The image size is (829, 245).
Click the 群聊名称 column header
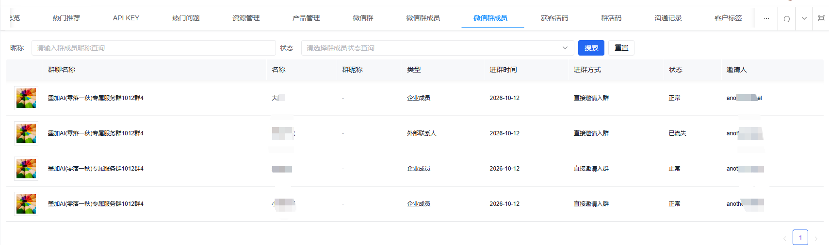[62, 70]
